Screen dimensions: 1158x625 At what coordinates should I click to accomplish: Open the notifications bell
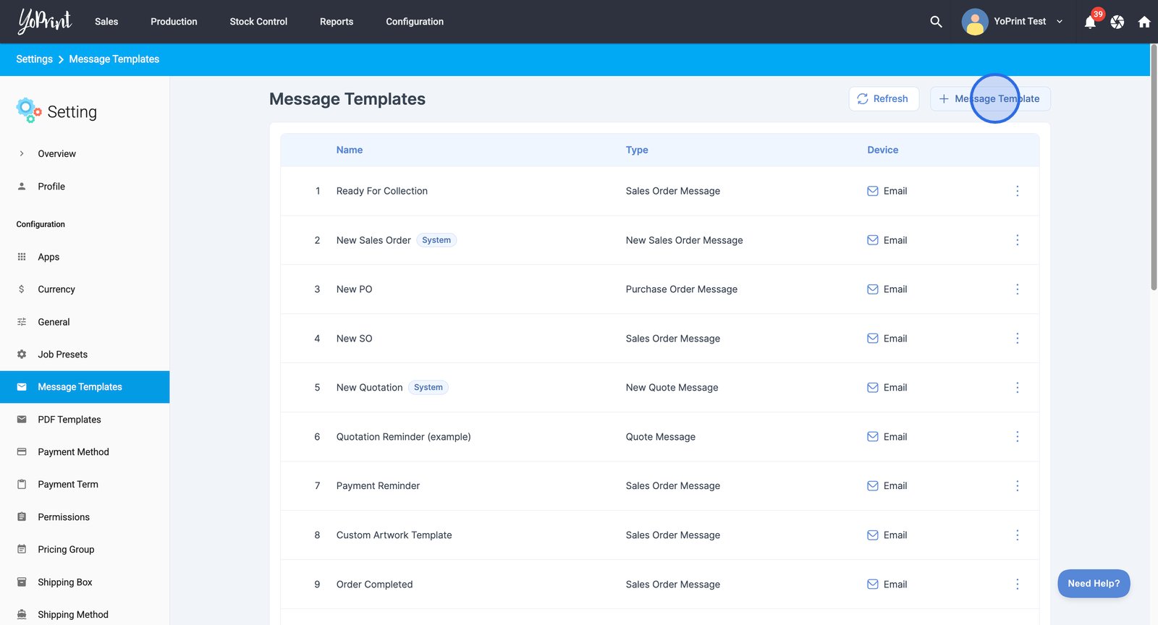point(1090,22)
